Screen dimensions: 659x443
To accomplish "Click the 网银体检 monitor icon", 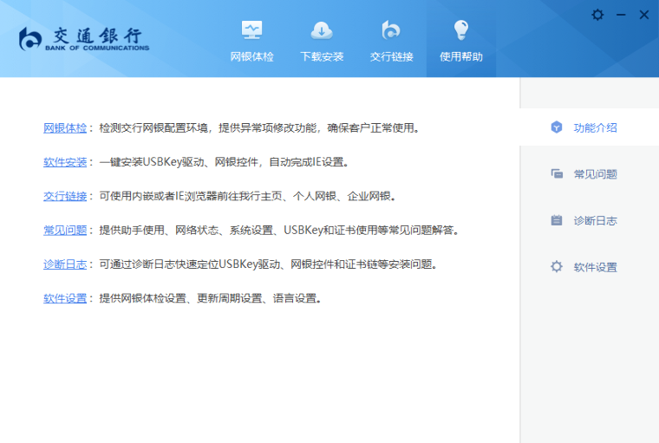I will pos(251,30).
